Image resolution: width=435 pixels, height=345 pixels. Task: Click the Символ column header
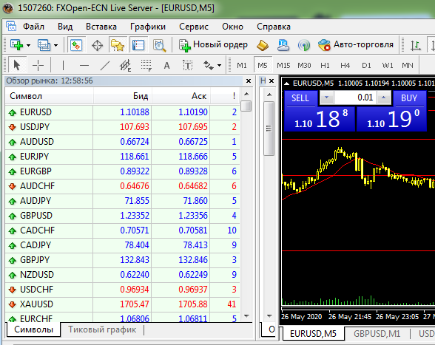tap(49, 96)
